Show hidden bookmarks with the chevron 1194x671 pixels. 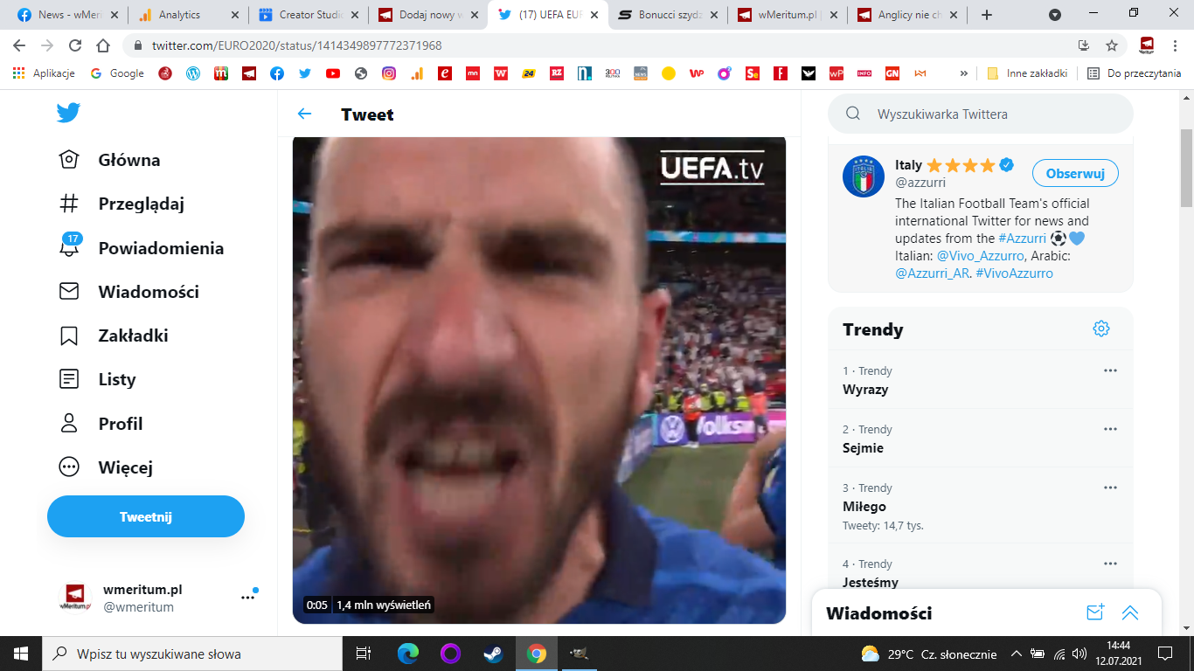[964, 73]
